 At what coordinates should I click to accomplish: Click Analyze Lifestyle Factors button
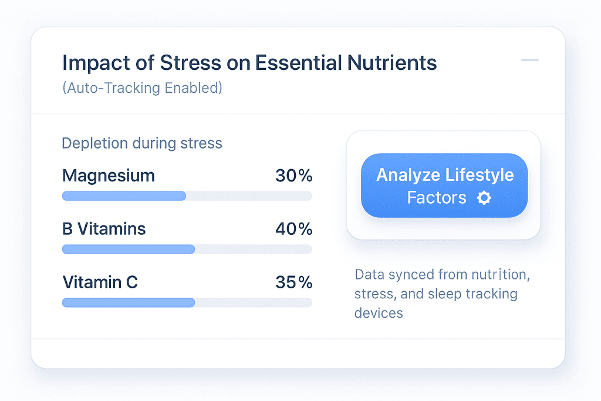[x=444, y=186]
